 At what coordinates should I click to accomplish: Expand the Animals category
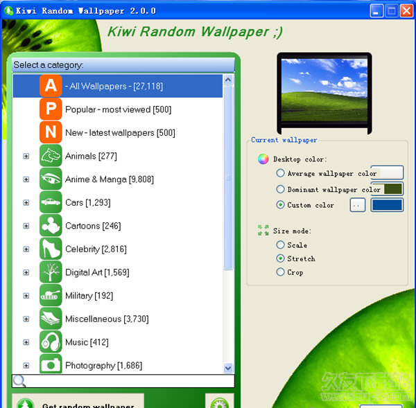click(x=26, y=156)
